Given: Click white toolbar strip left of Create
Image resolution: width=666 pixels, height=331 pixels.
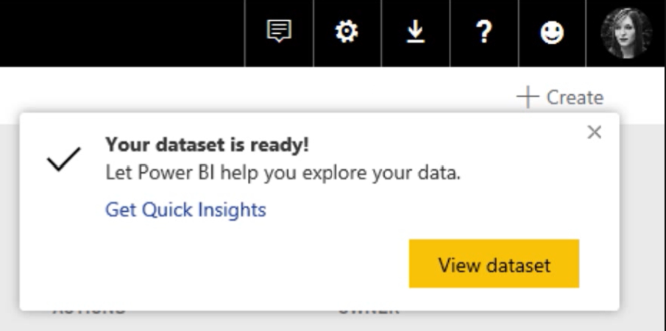Looking at the screenshot, I should click(255, 89).
